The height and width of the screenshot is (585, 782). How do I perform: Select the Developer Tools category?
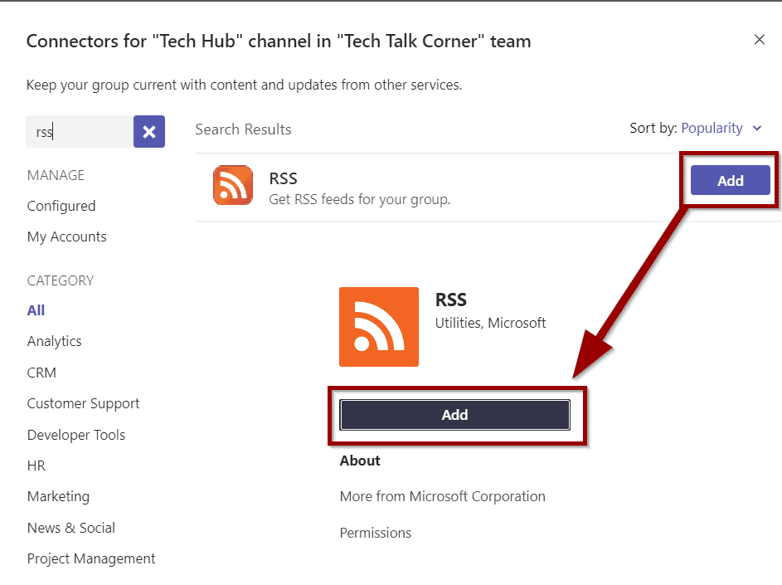[76, 435]
